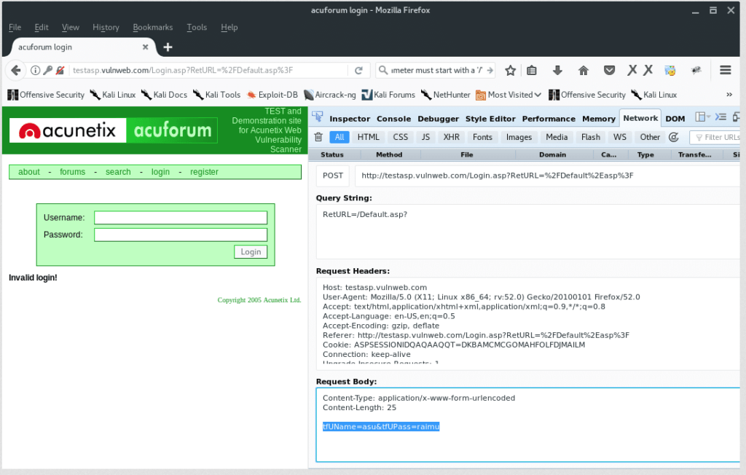Toggle the WS network filter
The image size is (746, 475).
619,137
